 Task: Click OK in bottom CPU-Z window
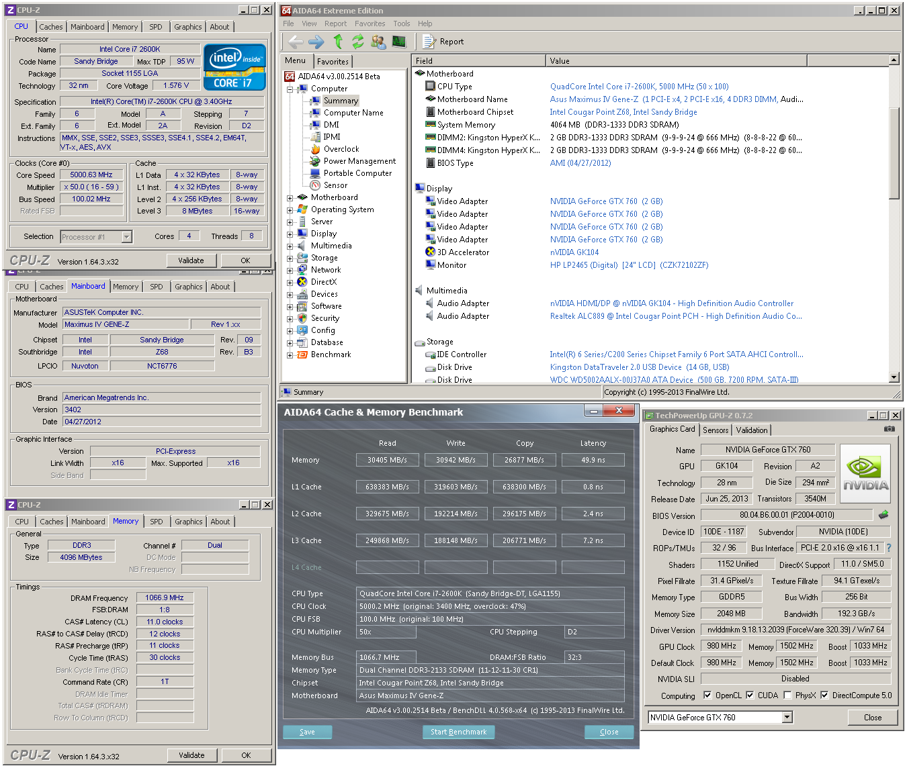[x=246, y=755]
